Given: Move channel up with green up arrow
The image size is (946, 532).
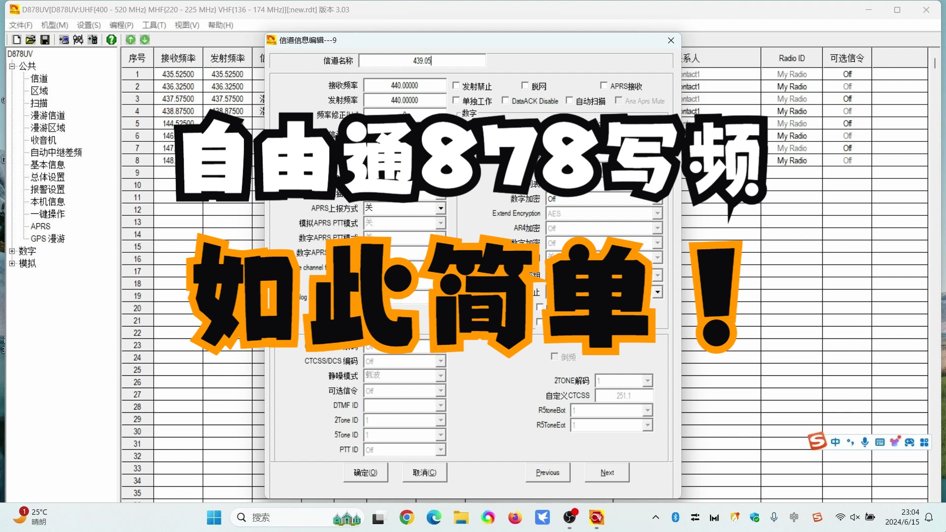Looking at the screenshot, I should pyautogui.click(x=131, y=40).
